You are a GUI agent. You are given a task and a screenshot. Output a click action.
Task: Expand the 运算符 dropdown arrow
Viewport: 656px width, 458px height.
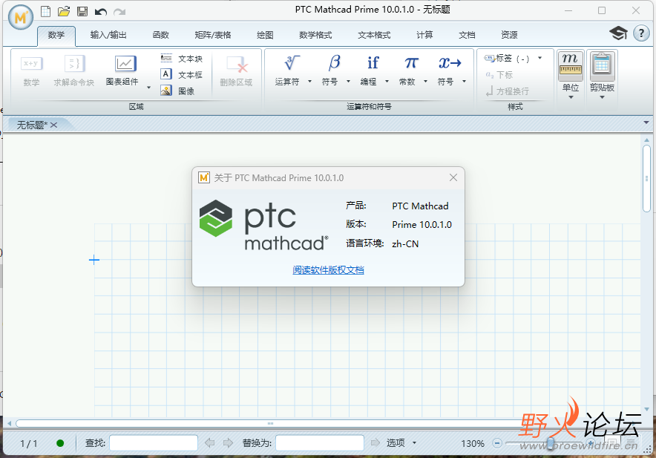(x=309, y=81)
